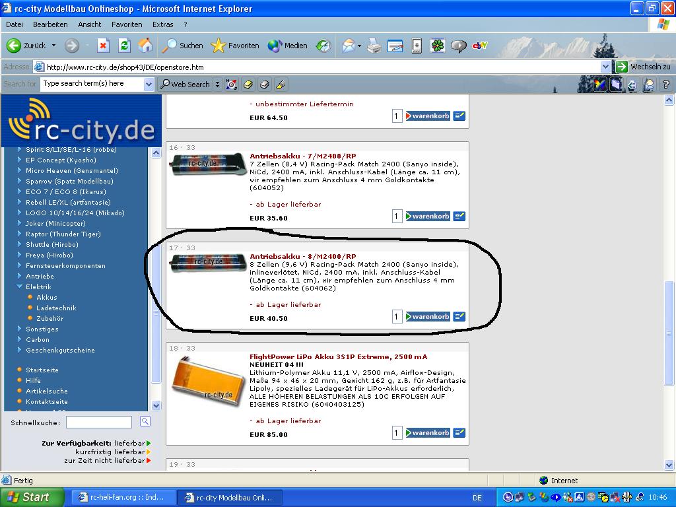Image resolution: width=676 pixels, height=507 pixels.
Task: Add the FlightPower LiPo to warenkorb
Action: [428, 432]
